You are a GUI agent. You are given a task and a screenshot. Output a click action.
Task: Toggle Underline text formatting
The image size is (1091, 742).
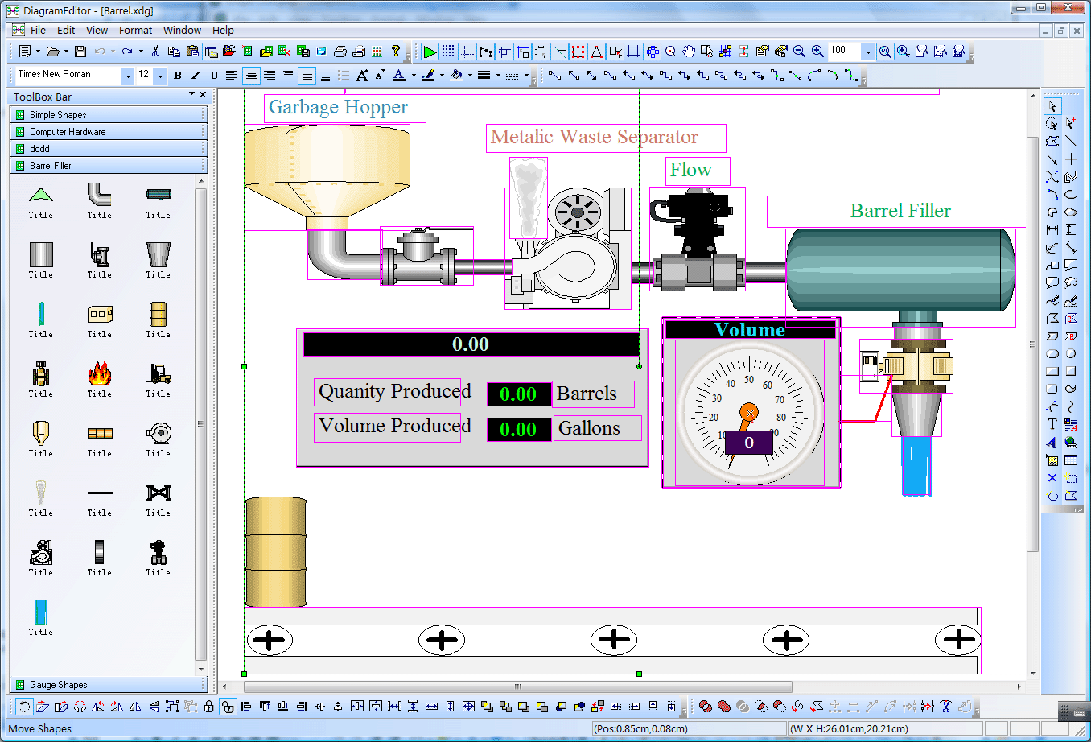214,76
